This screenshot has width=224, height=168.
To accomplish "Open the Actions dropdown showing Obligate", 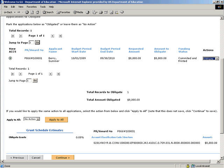I will pyautogui.click(x=211, y=59).
